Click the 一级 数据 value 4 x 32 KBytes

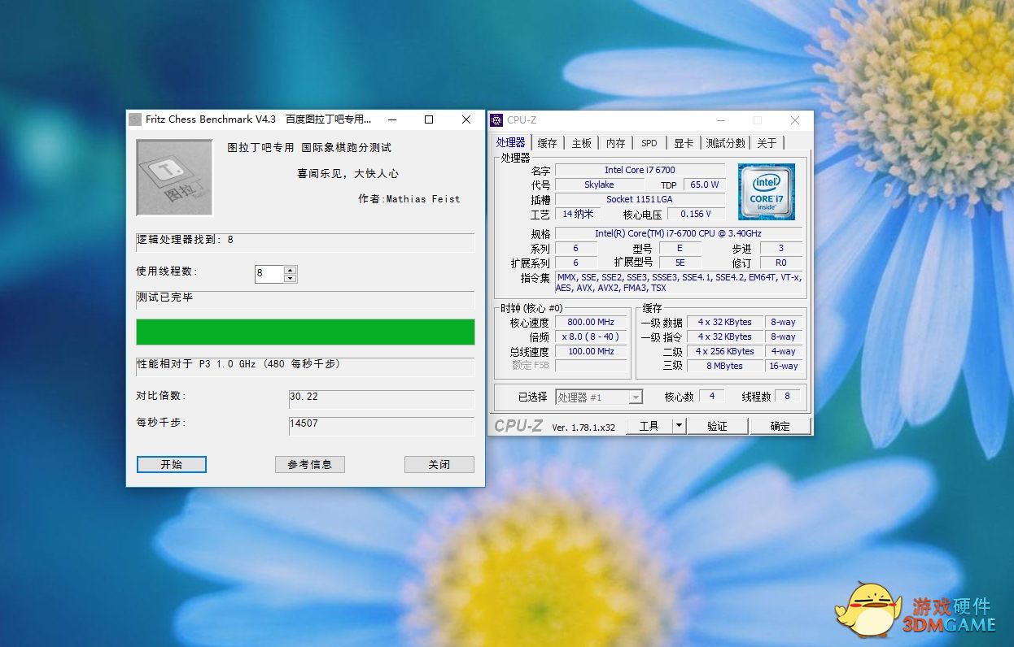(725, 322)
